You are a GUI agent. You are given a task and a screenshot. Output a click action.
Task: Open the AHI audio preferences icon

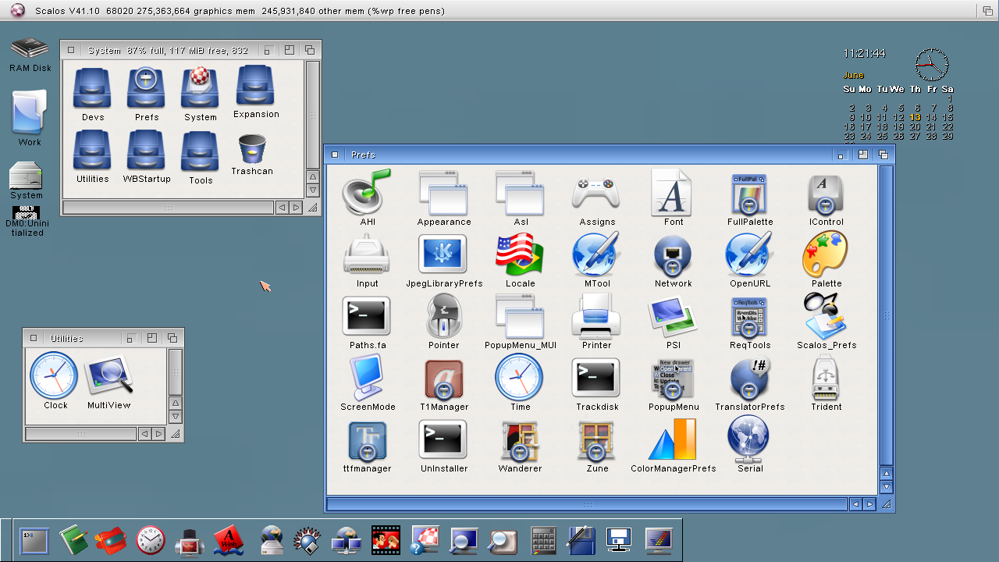367,194
